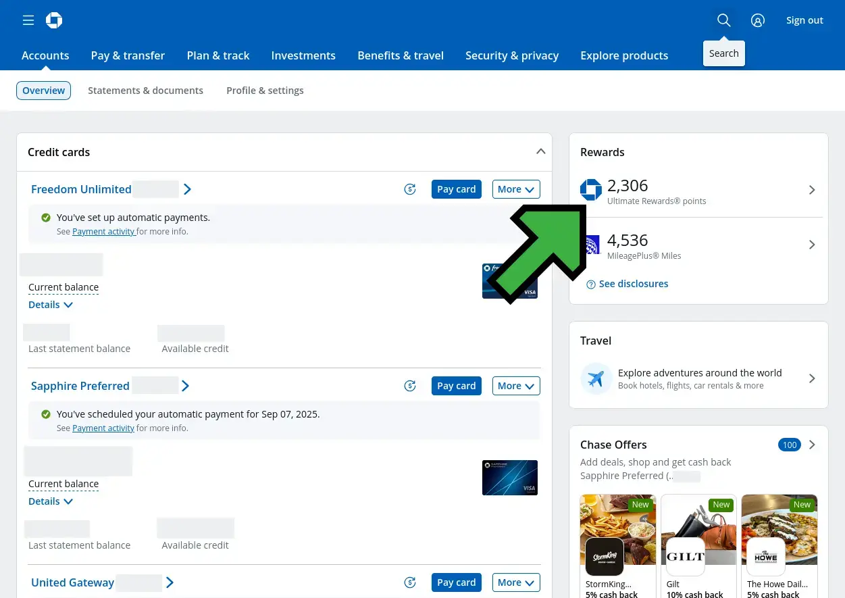Open the Benefits & travel menu

[401, 55]
